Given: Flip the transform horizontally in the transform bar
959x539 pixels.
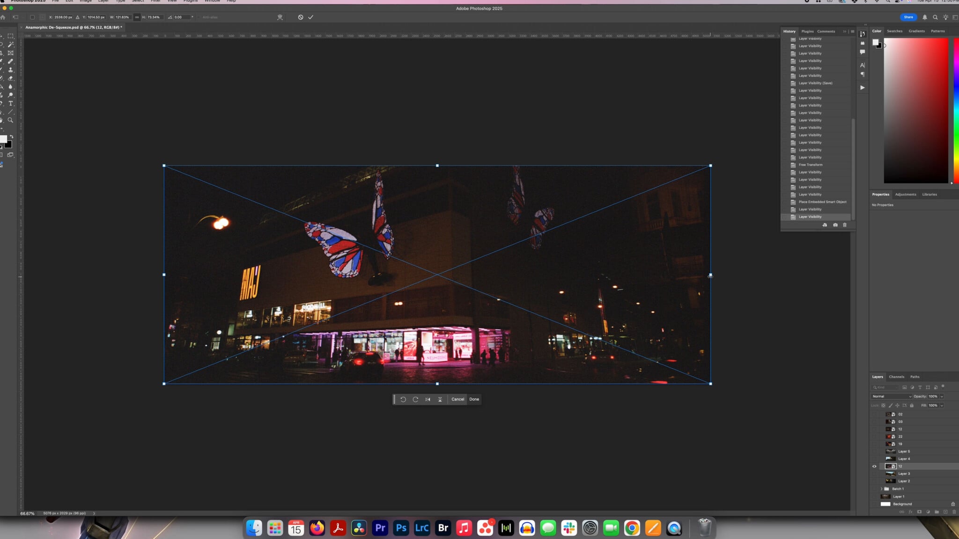Looking at the screenshot, I should [x=428, y=399].
